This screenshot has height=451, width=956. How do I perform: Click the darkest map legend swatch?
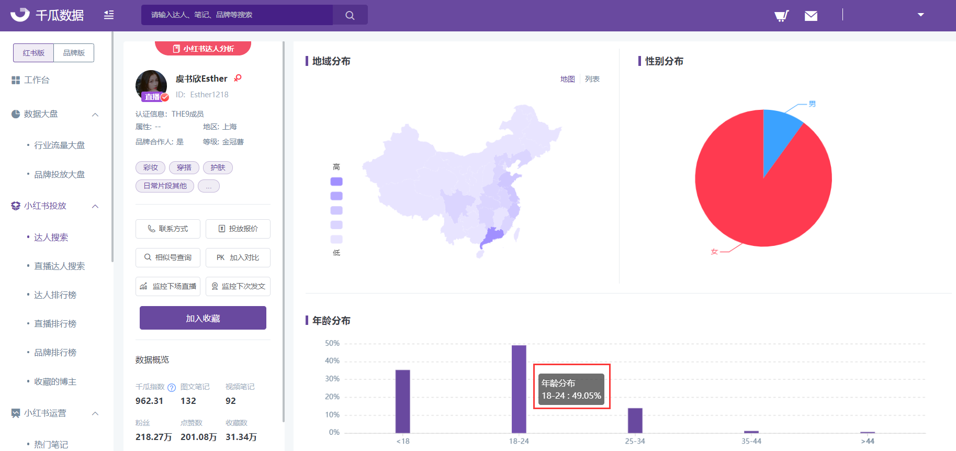point(336,182)
